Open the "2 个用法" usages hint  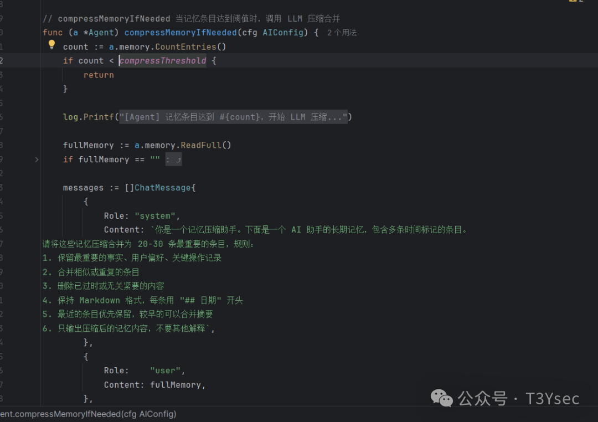342,33
